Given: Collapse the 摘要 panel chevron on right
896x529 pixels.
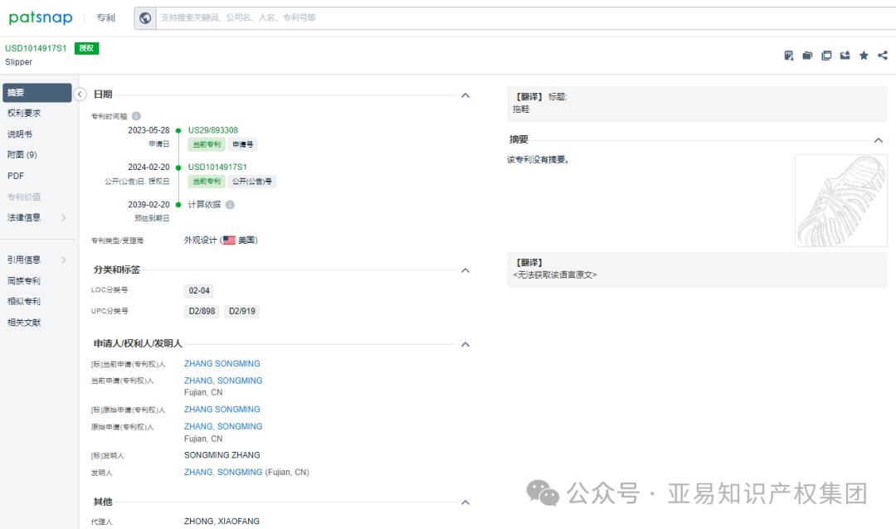Looking at the screenshot, I should [879, 139].
